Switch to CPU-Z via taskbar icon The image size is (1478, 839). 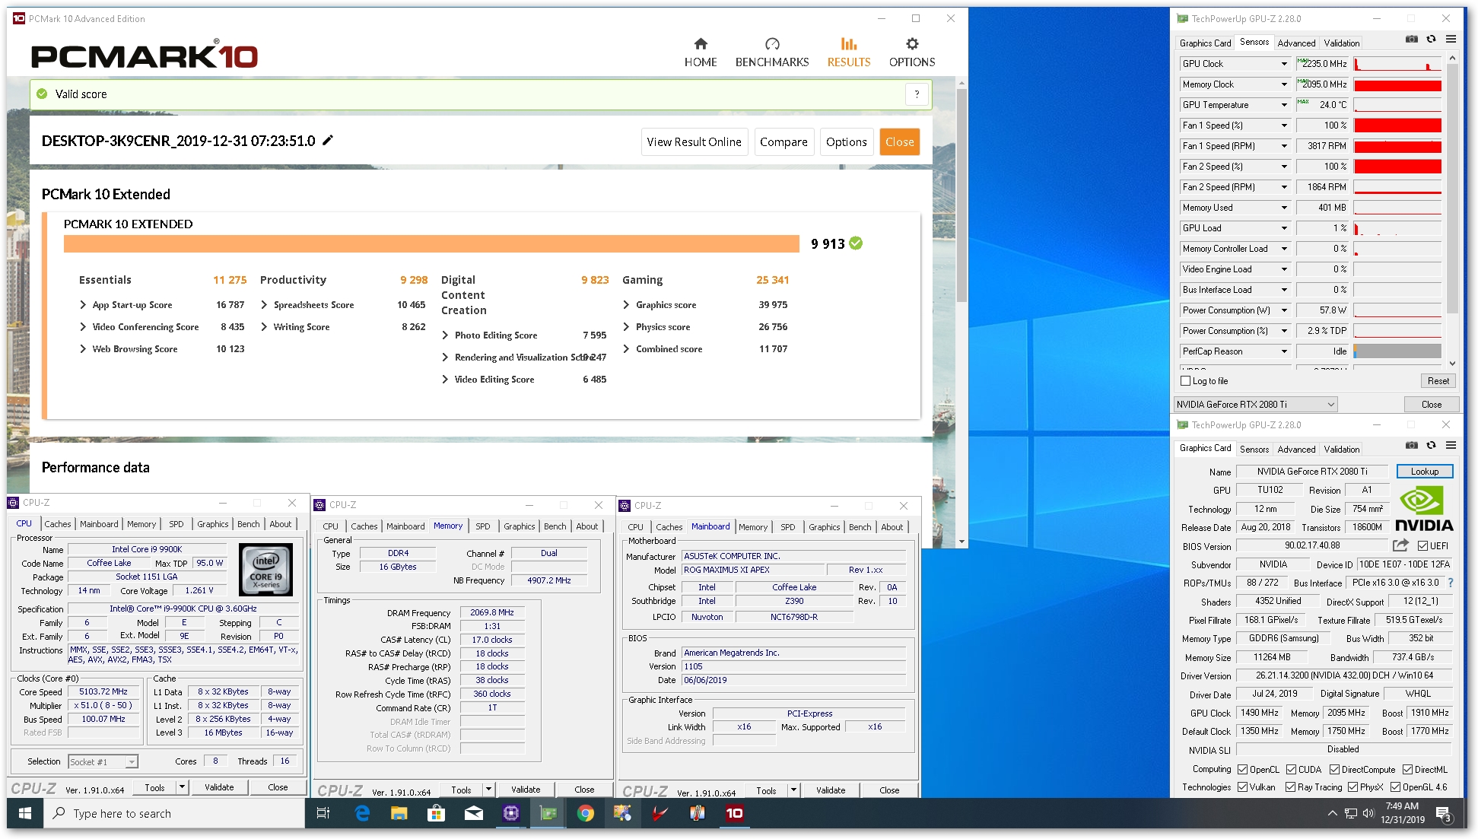(510, 813)
